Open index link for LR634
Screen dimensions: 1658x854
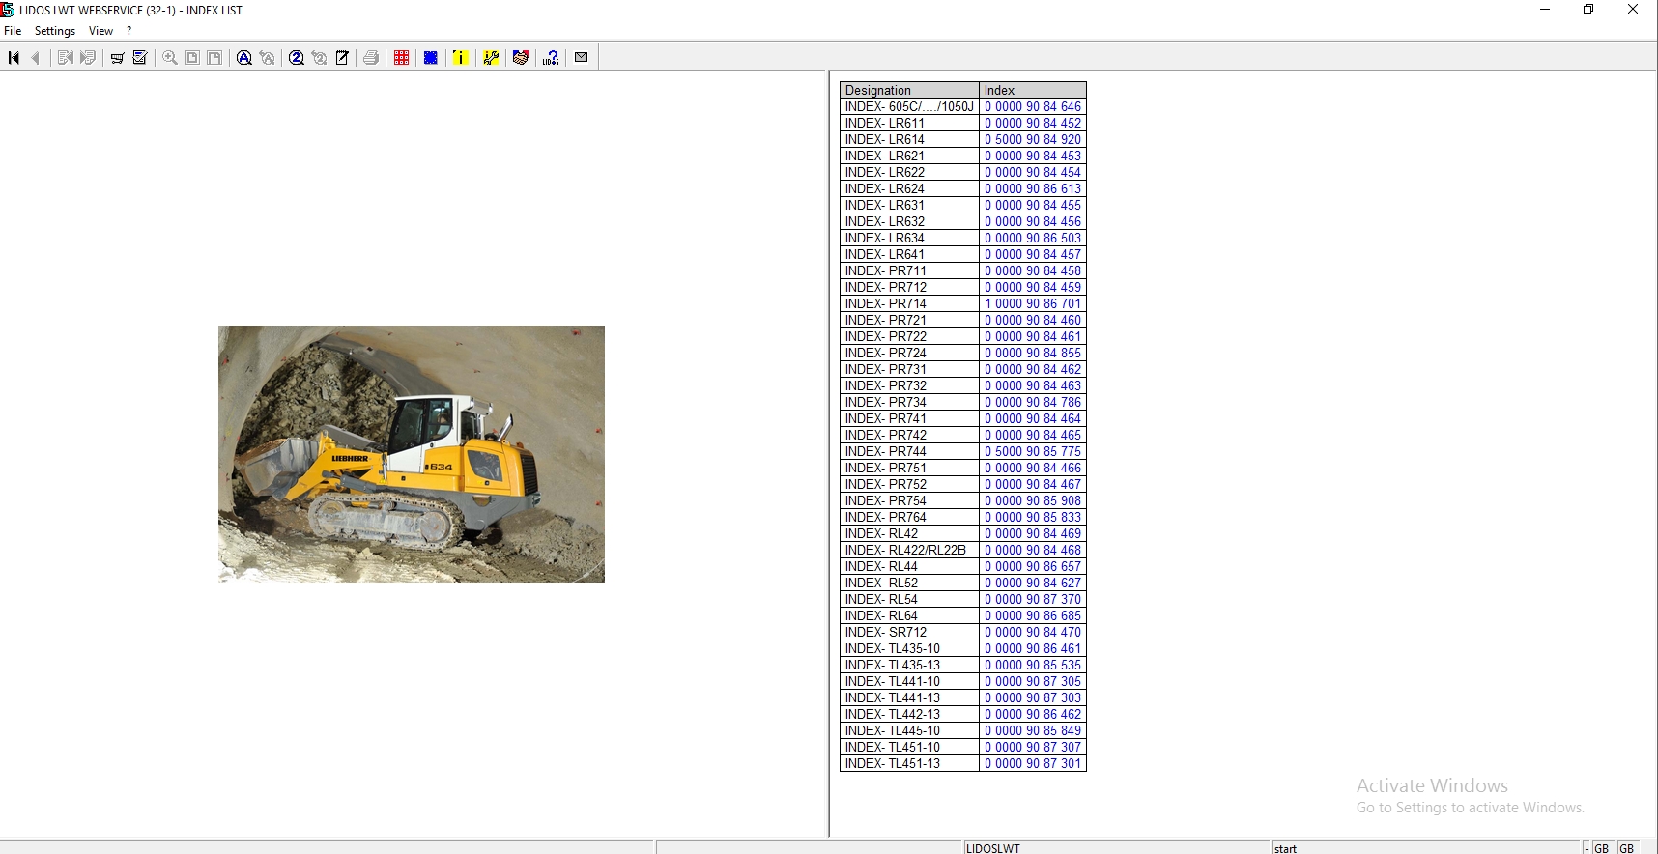click(1033, 238)
